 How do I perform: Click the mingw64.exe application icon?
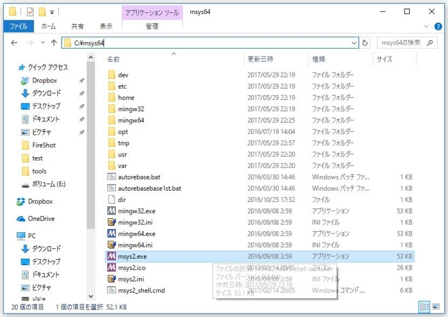pyautogui.click(x=111, y=233)
